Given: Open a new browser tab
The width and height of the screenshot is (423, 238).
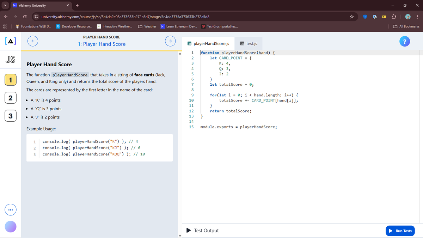Looking at the screenshot, I should 77,5.
